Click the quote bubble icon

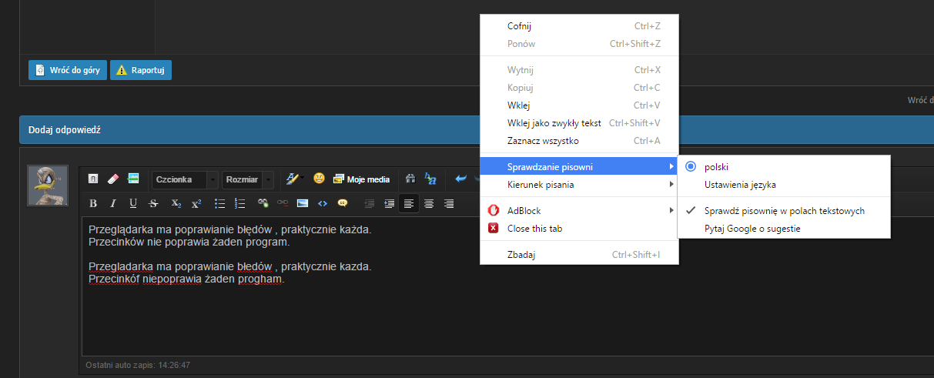pyautogui.click(x=343, y=203)
